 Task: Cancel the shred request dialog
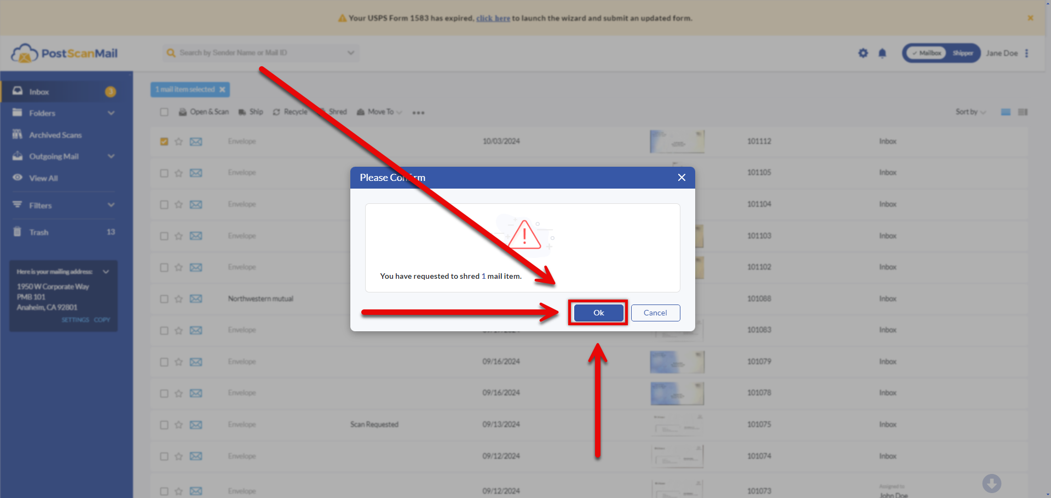pos(655,313)
